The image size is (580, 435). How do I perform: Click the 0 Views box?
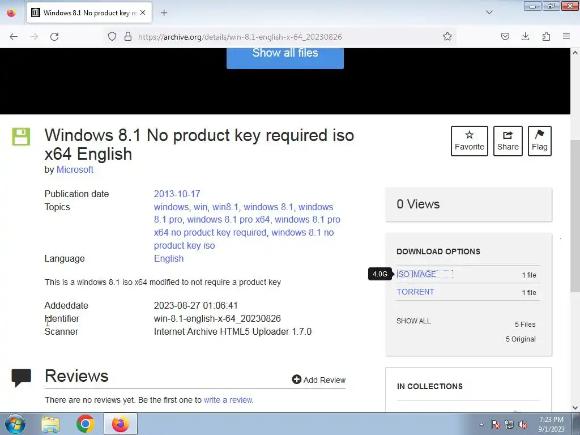468,204
